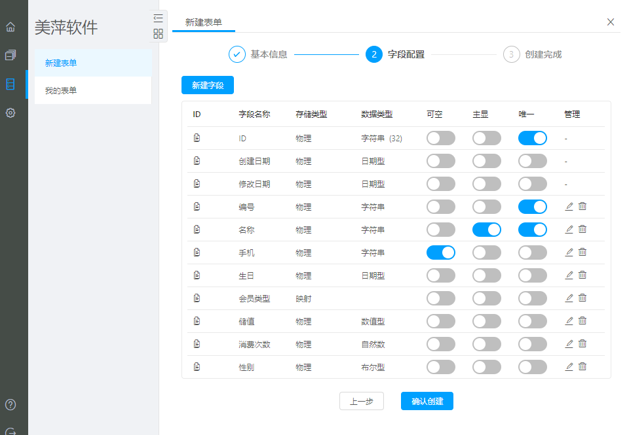Click the 映射 storage type cell
629x435 pixels.
point(303,298)
